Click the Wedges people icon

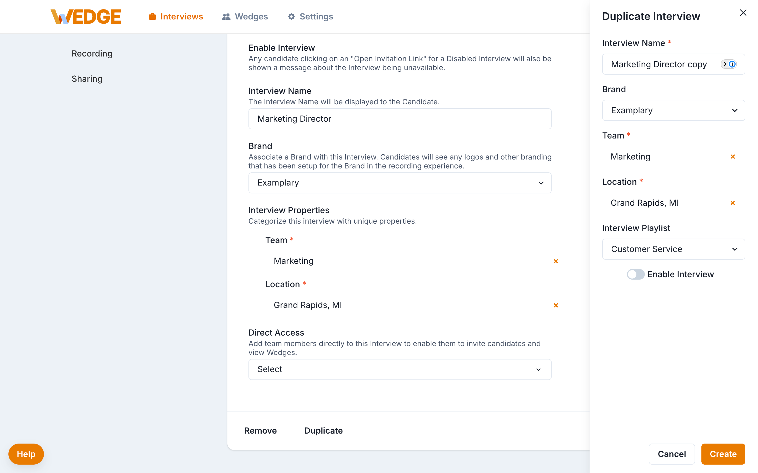(x=226, y=16)
